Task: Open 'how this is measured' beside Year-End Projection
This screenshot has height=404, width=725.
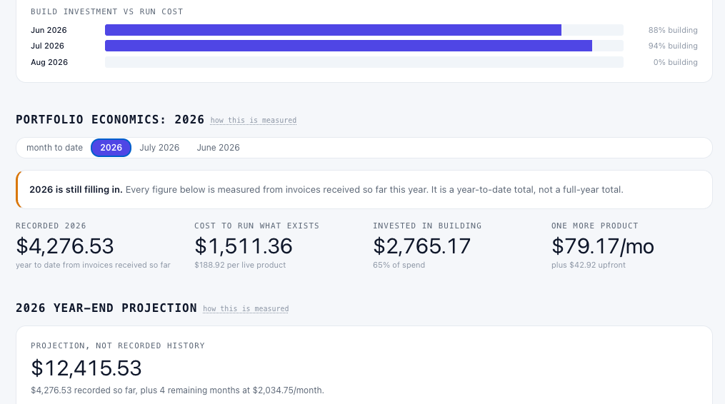Action: tap(246, 309)
